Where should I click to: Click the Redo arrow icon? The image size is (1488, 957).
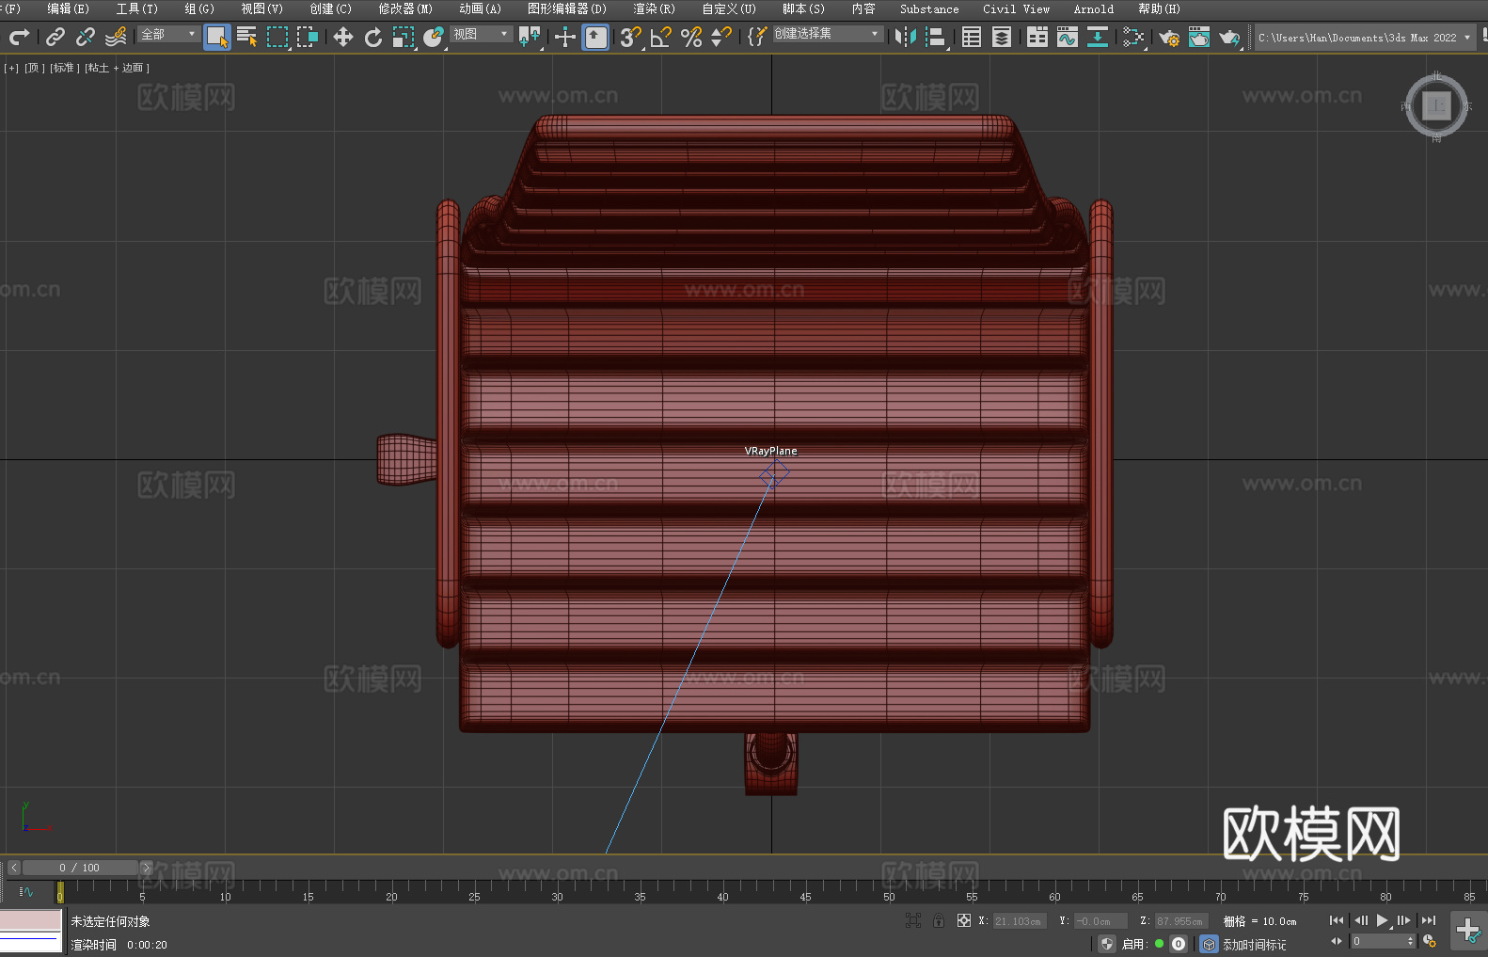click(x=19, y=37)
